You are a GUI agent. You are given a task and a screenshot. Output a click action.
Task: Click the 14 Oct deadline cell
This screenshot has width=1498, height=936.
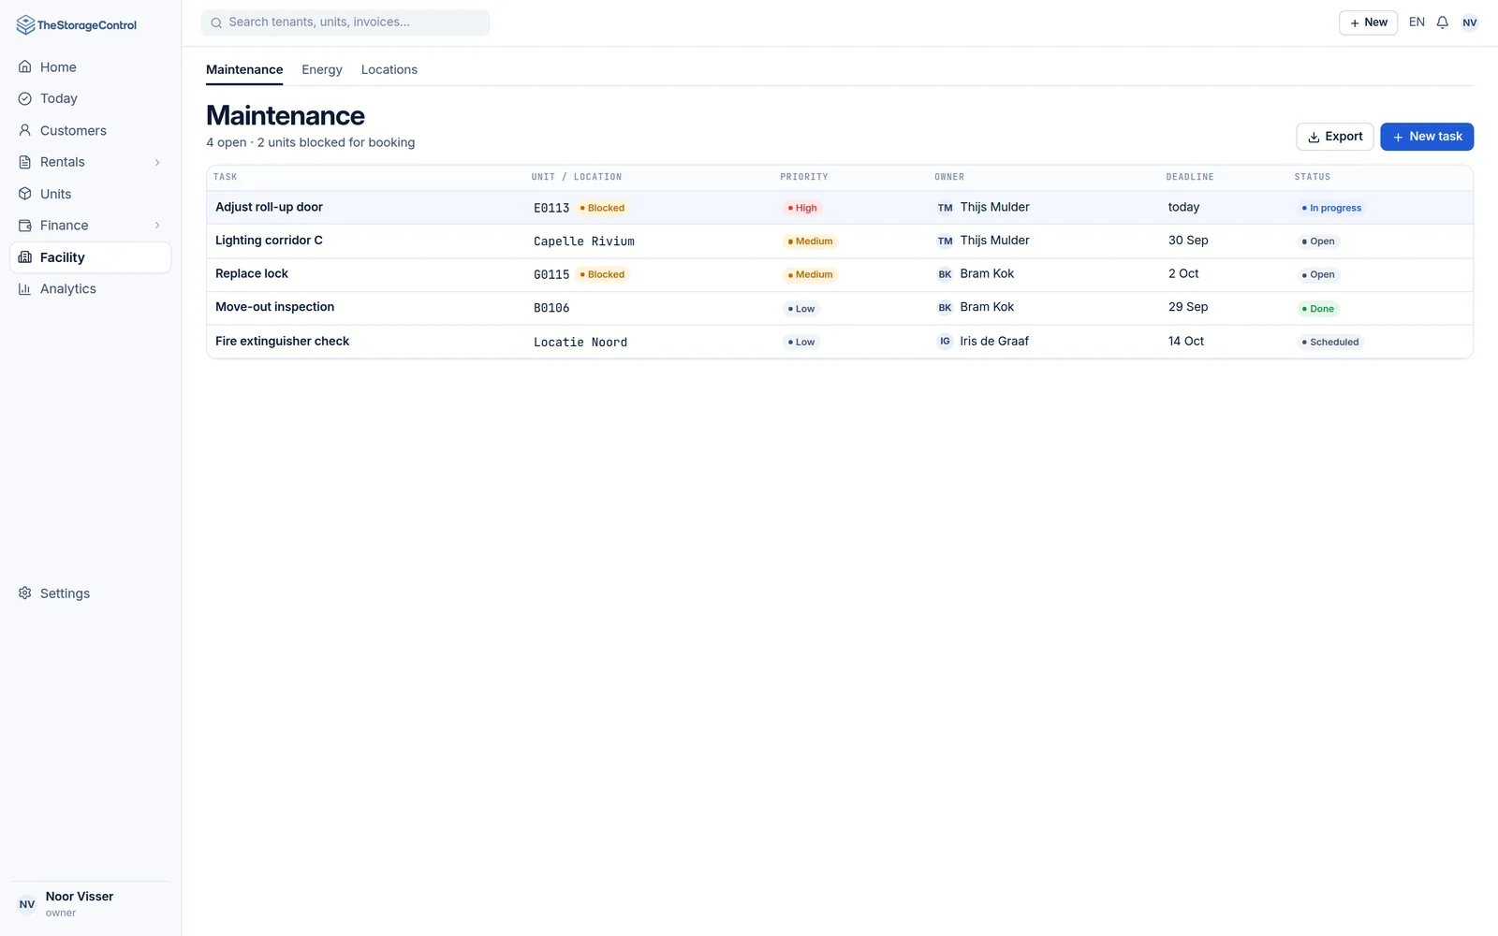coord(1186,342)
